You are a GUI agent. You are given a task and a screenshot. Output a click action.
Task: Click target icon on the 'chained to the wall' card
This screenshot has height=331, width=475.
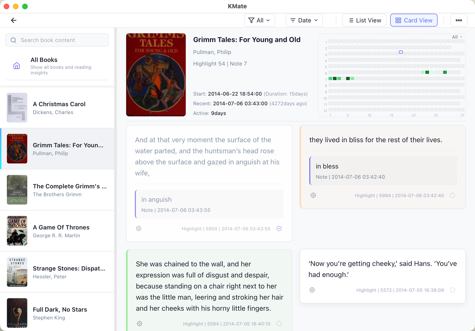(x=140, y=324)
